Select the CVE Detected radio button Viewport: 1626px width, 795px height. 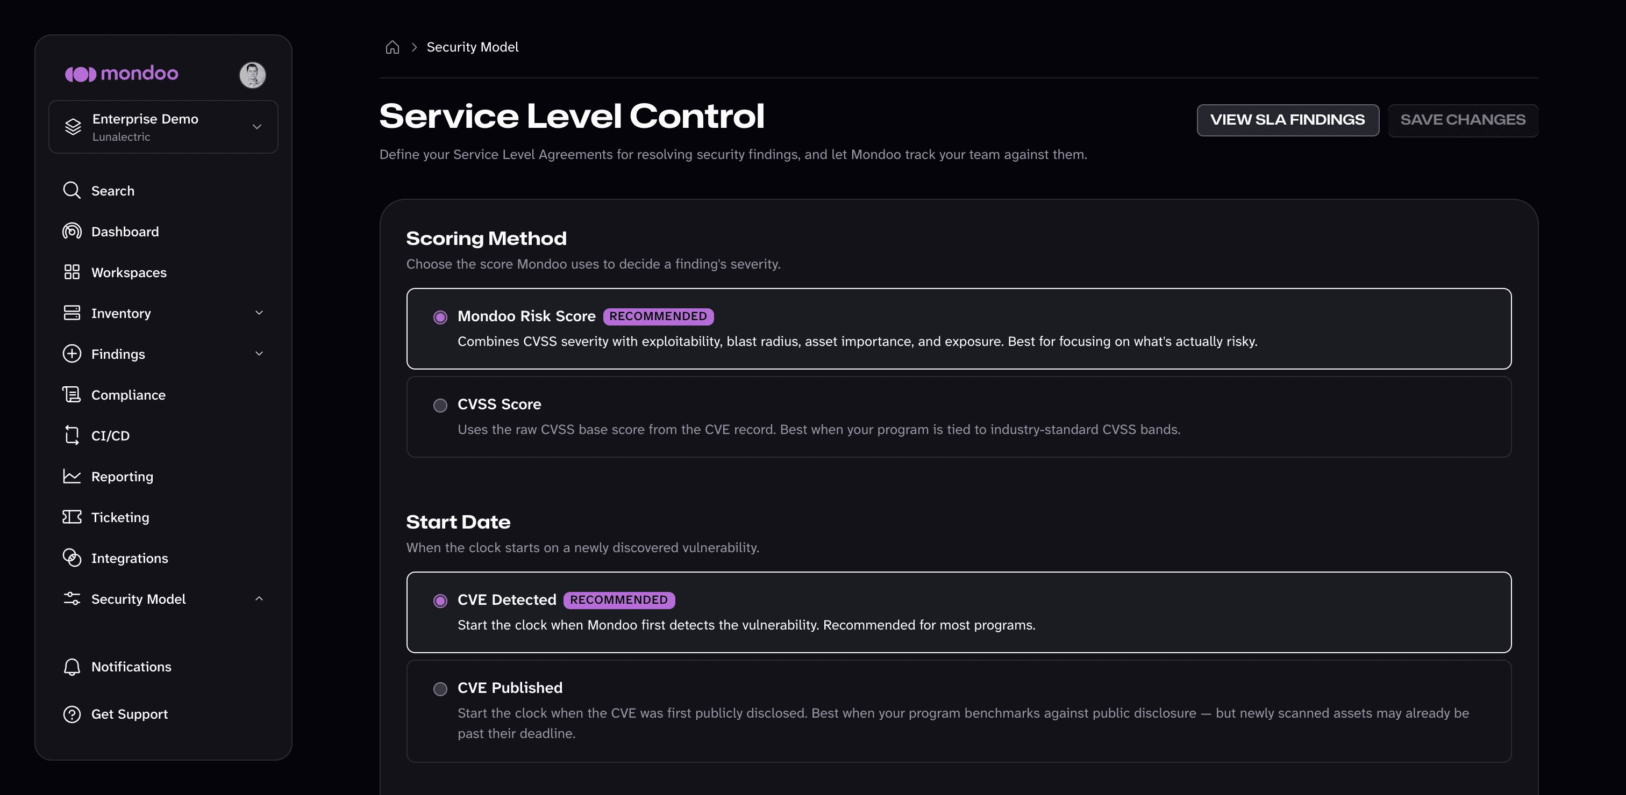[x=440, y=601]
